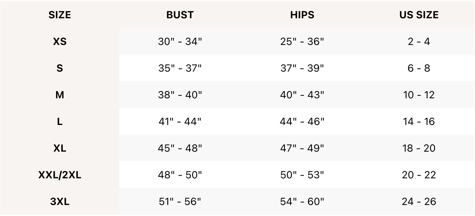Select the M size row label

pos(60,95)
